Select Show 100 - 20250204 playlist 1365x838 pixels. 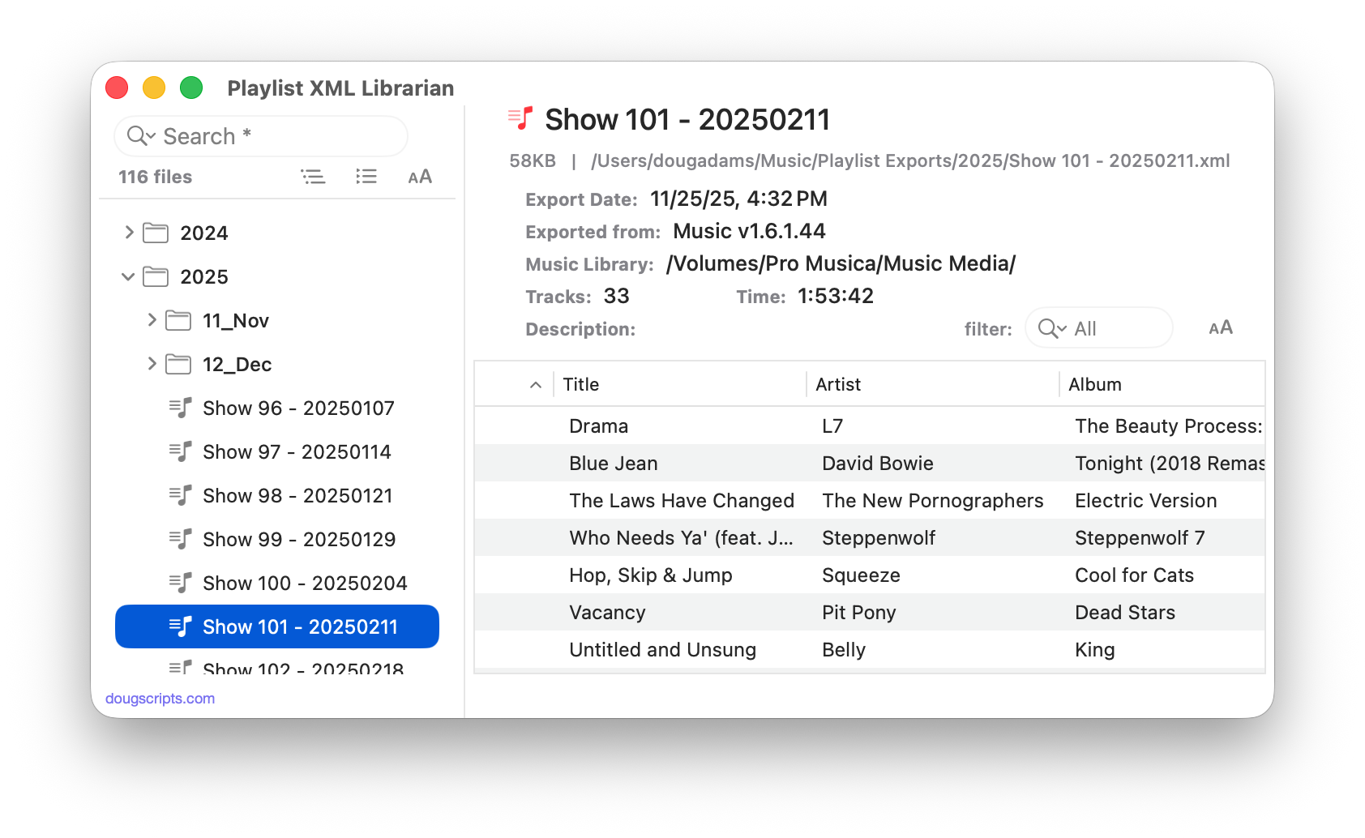304,583
